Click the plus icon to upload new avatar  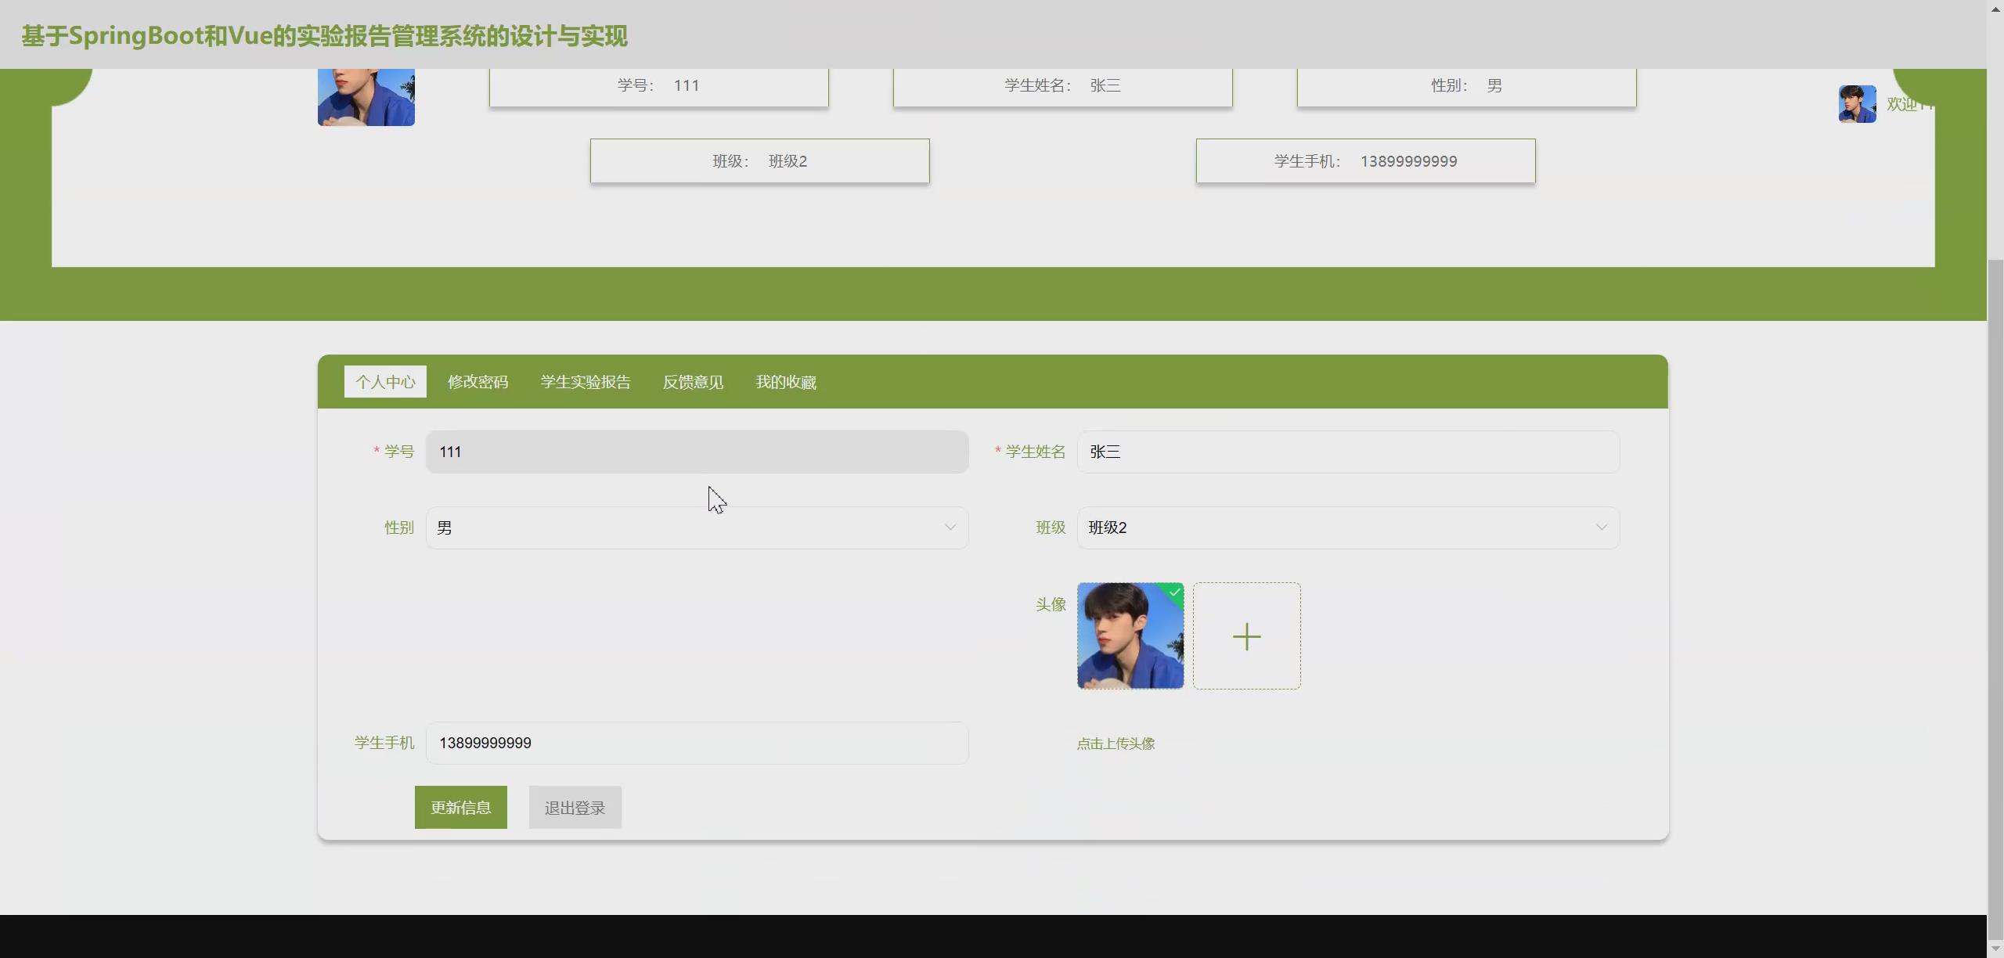pyautogui.click(x=1245, y=636)
